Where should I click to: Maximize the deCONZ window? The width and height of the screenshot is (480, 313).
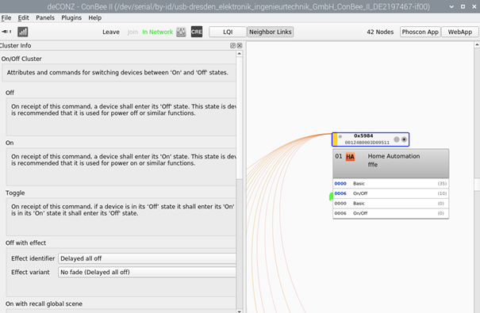click(x=463, y=6)
